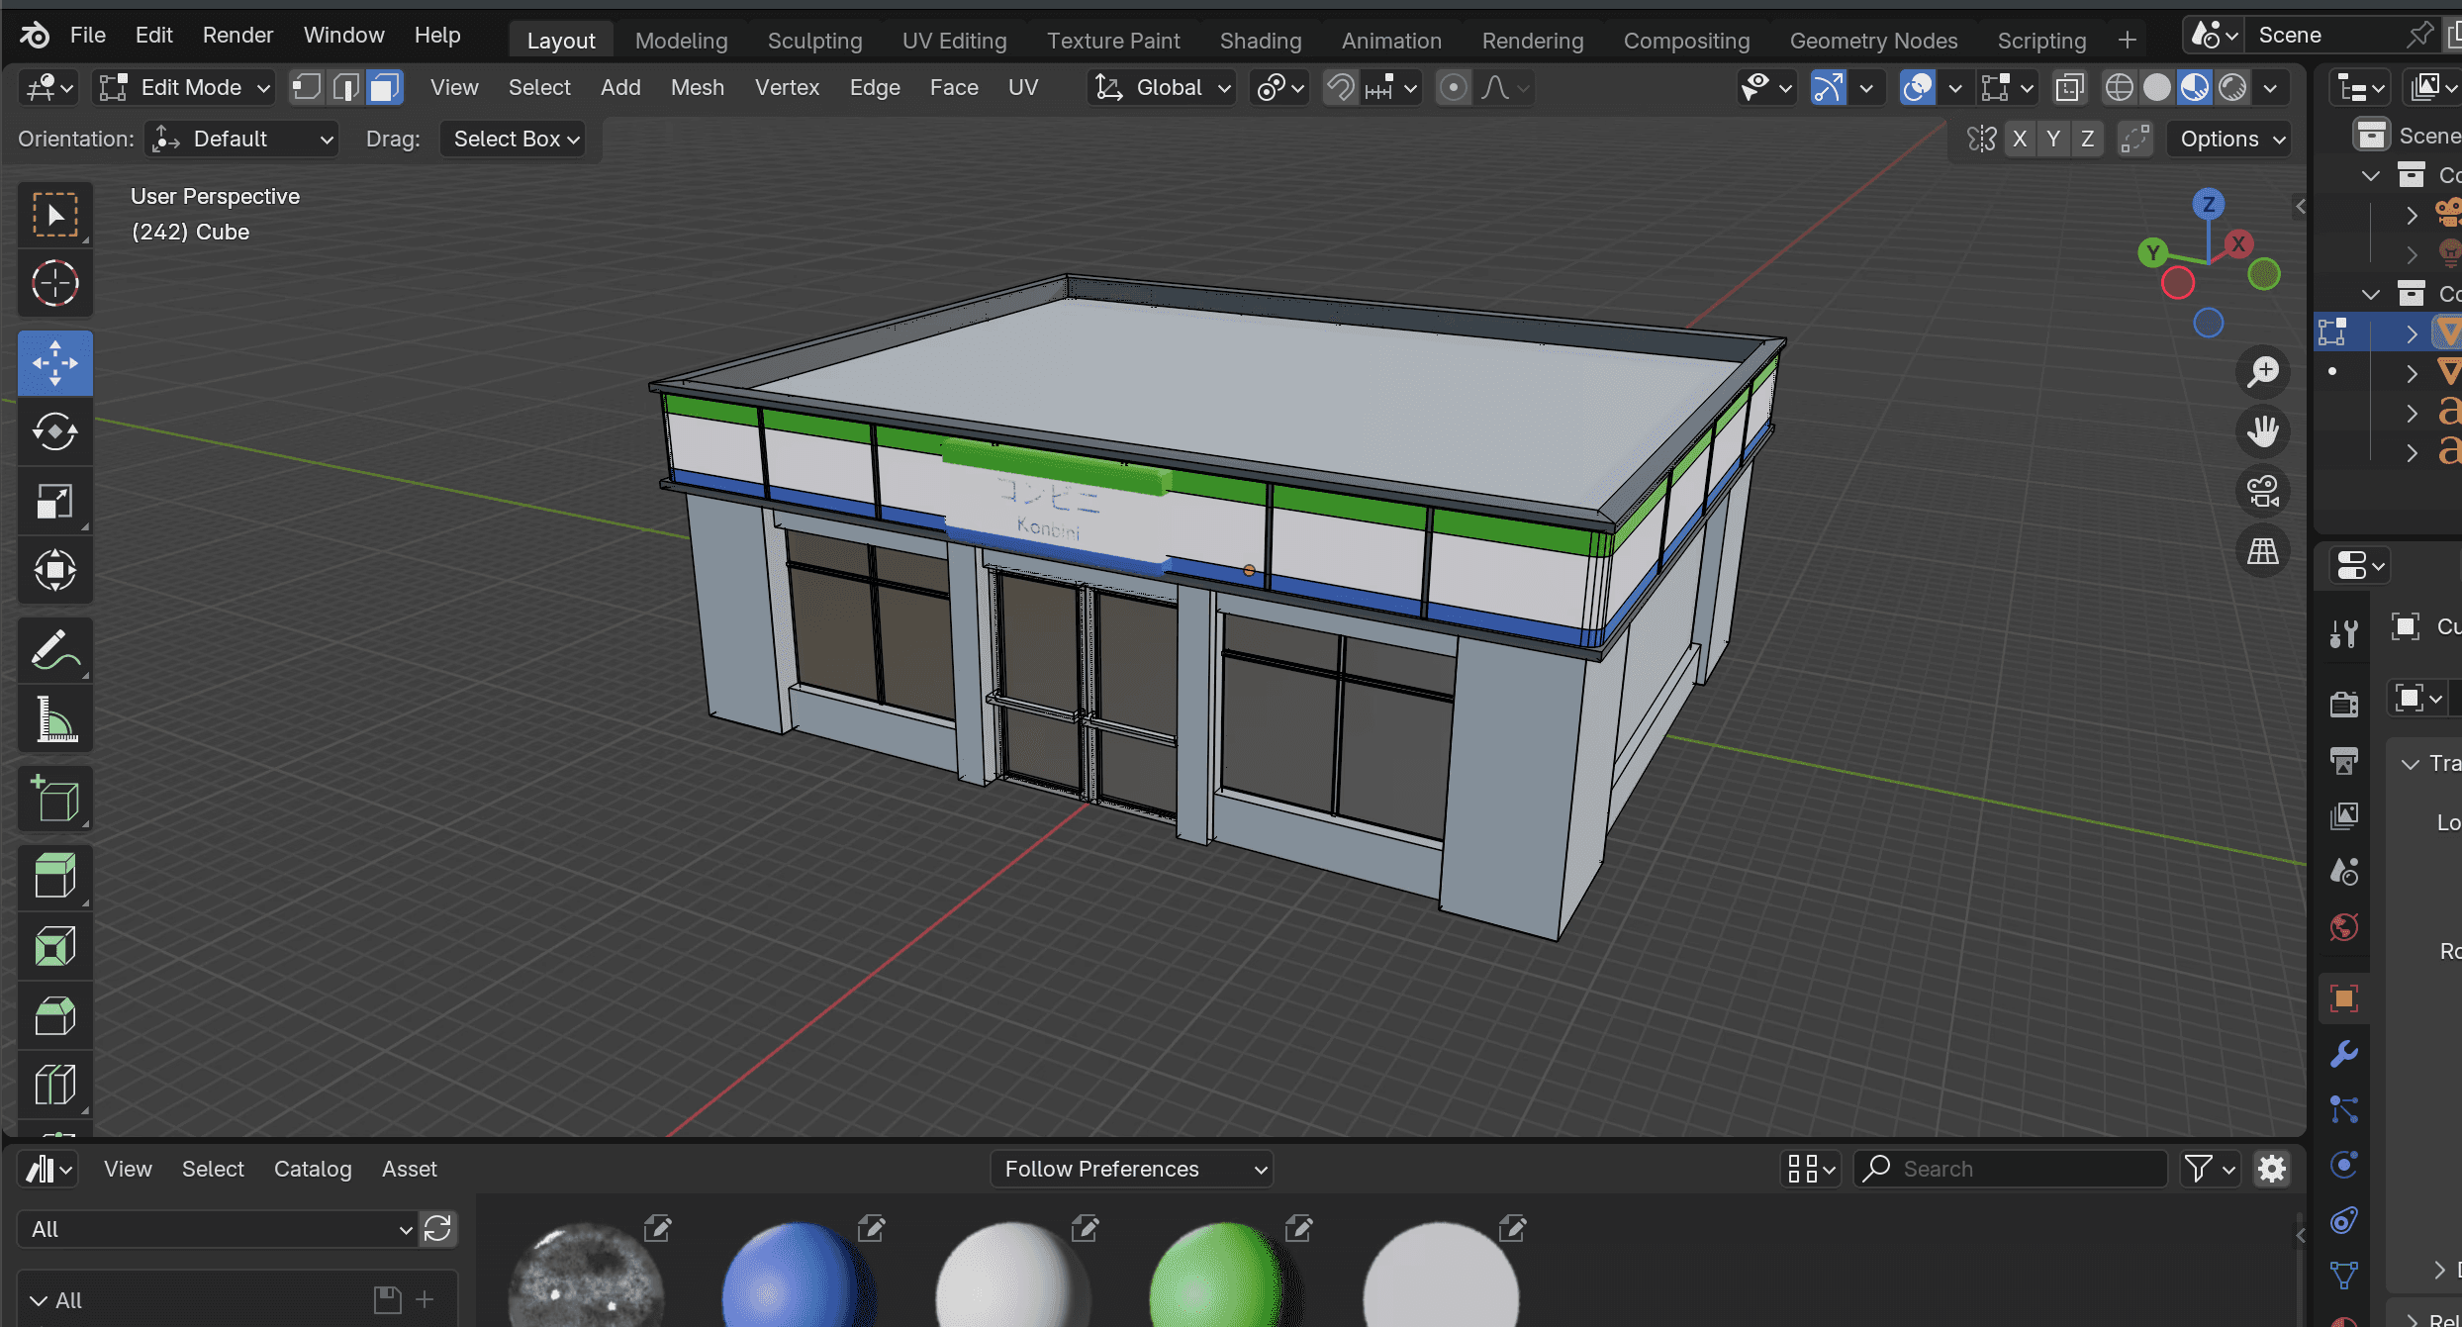This screenshot has width=2462, height=1327.
Task: Activate the Annotate pencil tool
Action: point(54,650)
